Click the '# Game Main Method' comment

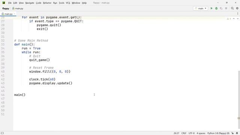point(31,40)
